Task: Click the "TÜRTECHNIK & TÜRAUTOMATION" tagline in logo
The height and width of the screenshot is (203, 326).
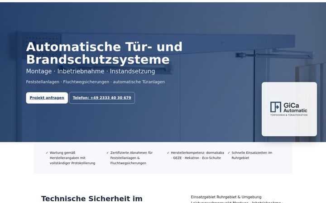Action: (x=289, y=115)
